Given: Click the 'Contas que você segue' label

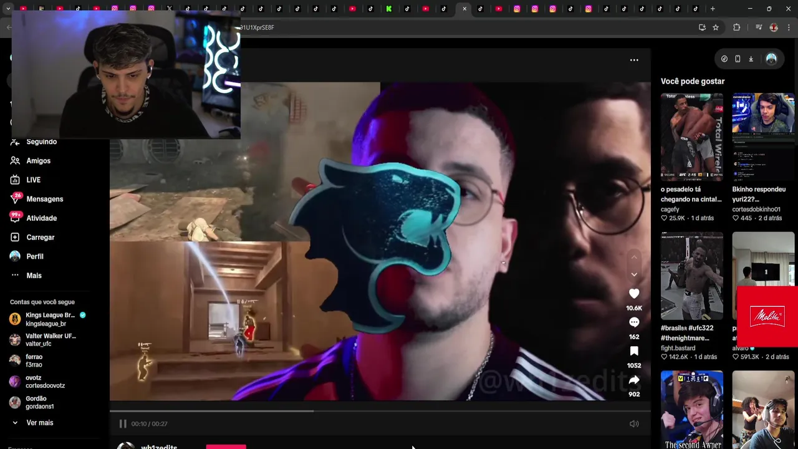Looking at the screenshot, I should coord(42,302).
